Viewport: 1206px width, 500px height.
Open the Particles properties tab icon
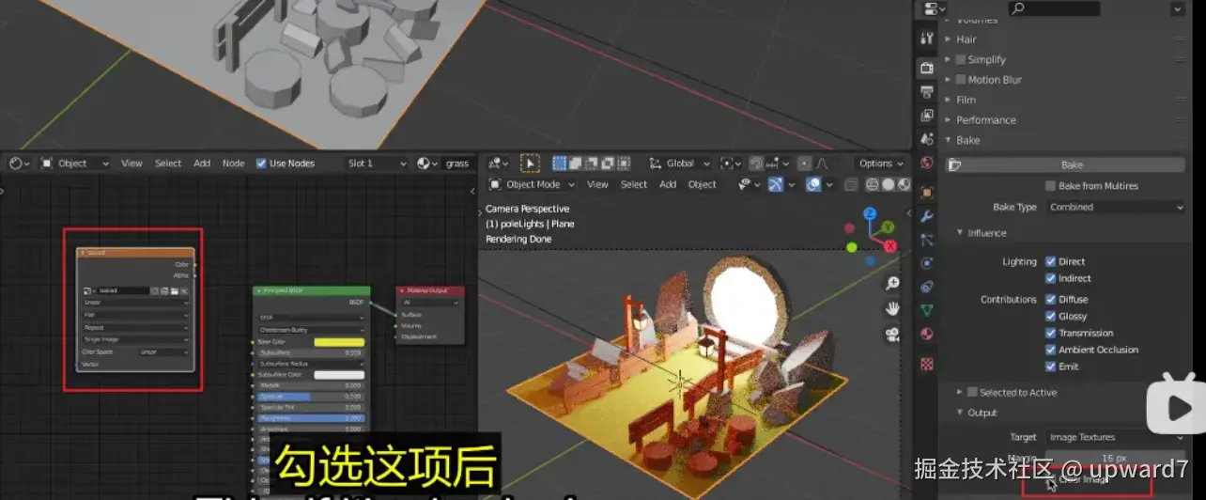(927, 240)
